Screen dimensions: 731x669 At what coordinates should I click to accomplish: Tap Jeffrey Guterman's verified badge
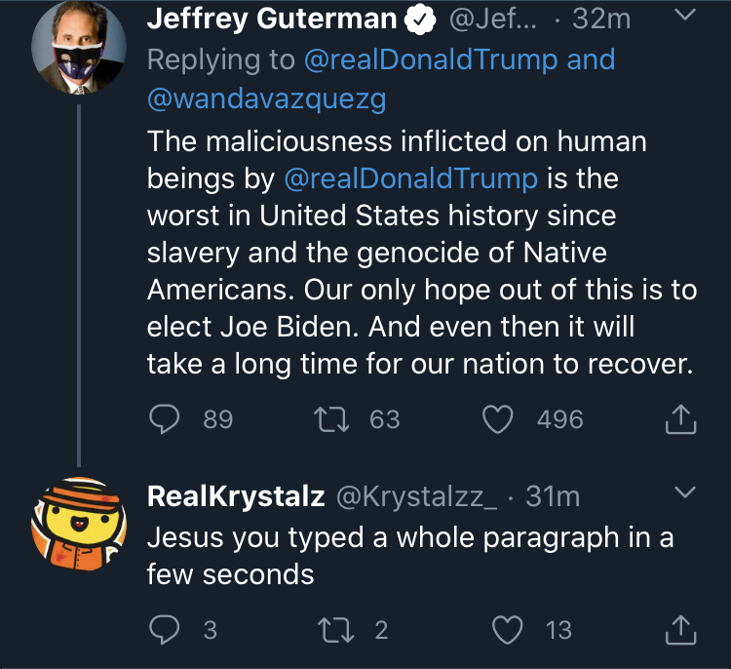click(x=419, y=20)
